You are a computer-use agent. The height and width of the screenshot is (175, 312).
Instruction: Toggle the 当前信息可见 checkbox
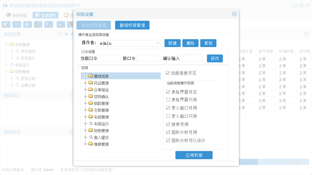167,73
